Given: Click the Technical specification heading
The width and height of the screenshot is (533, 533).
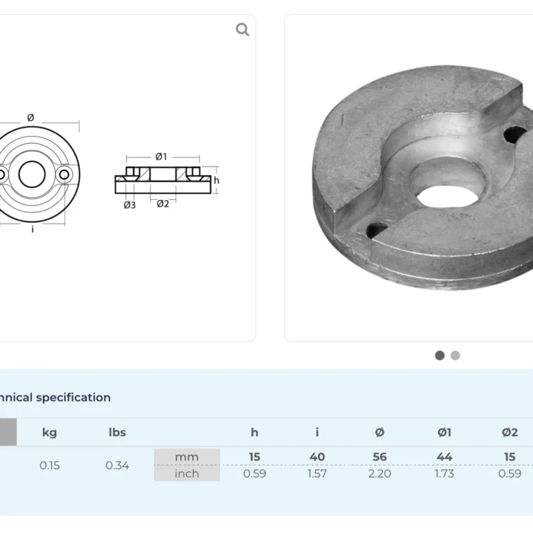Looking at the screenshot, I should click(x=56, y=398).
